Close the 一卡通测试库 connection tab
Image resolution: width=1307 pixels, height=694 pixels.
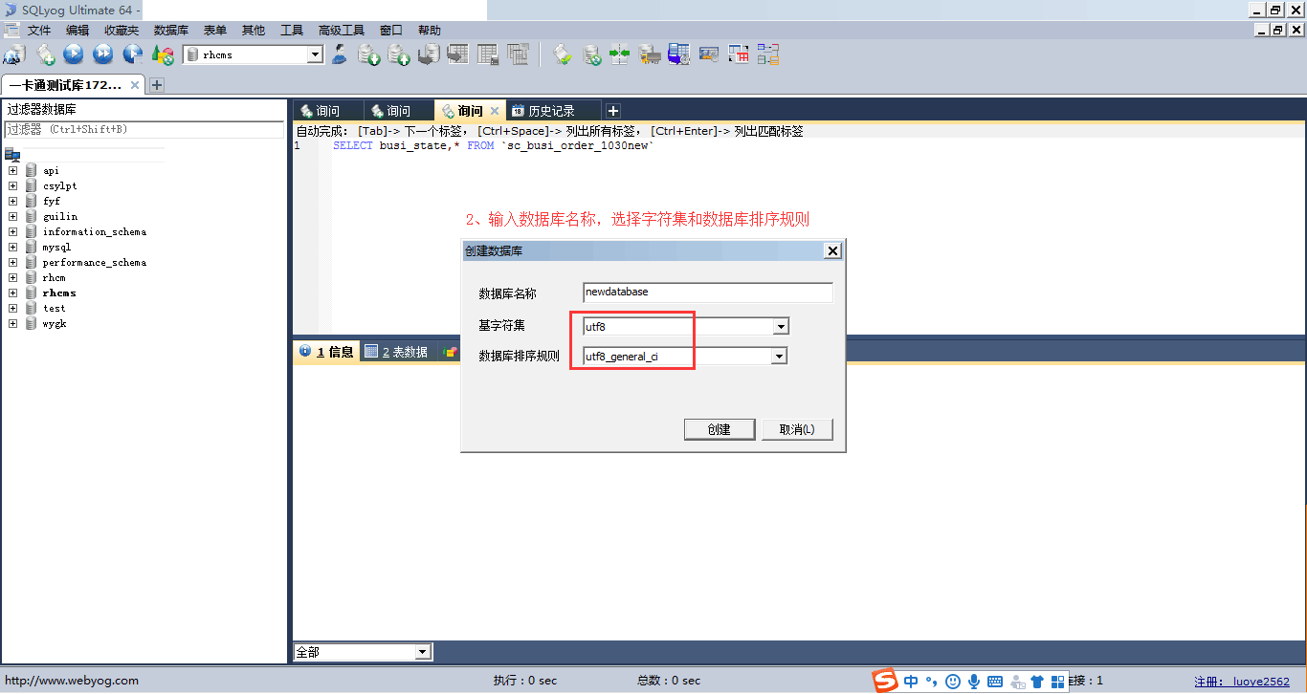(x=135, y=85)
